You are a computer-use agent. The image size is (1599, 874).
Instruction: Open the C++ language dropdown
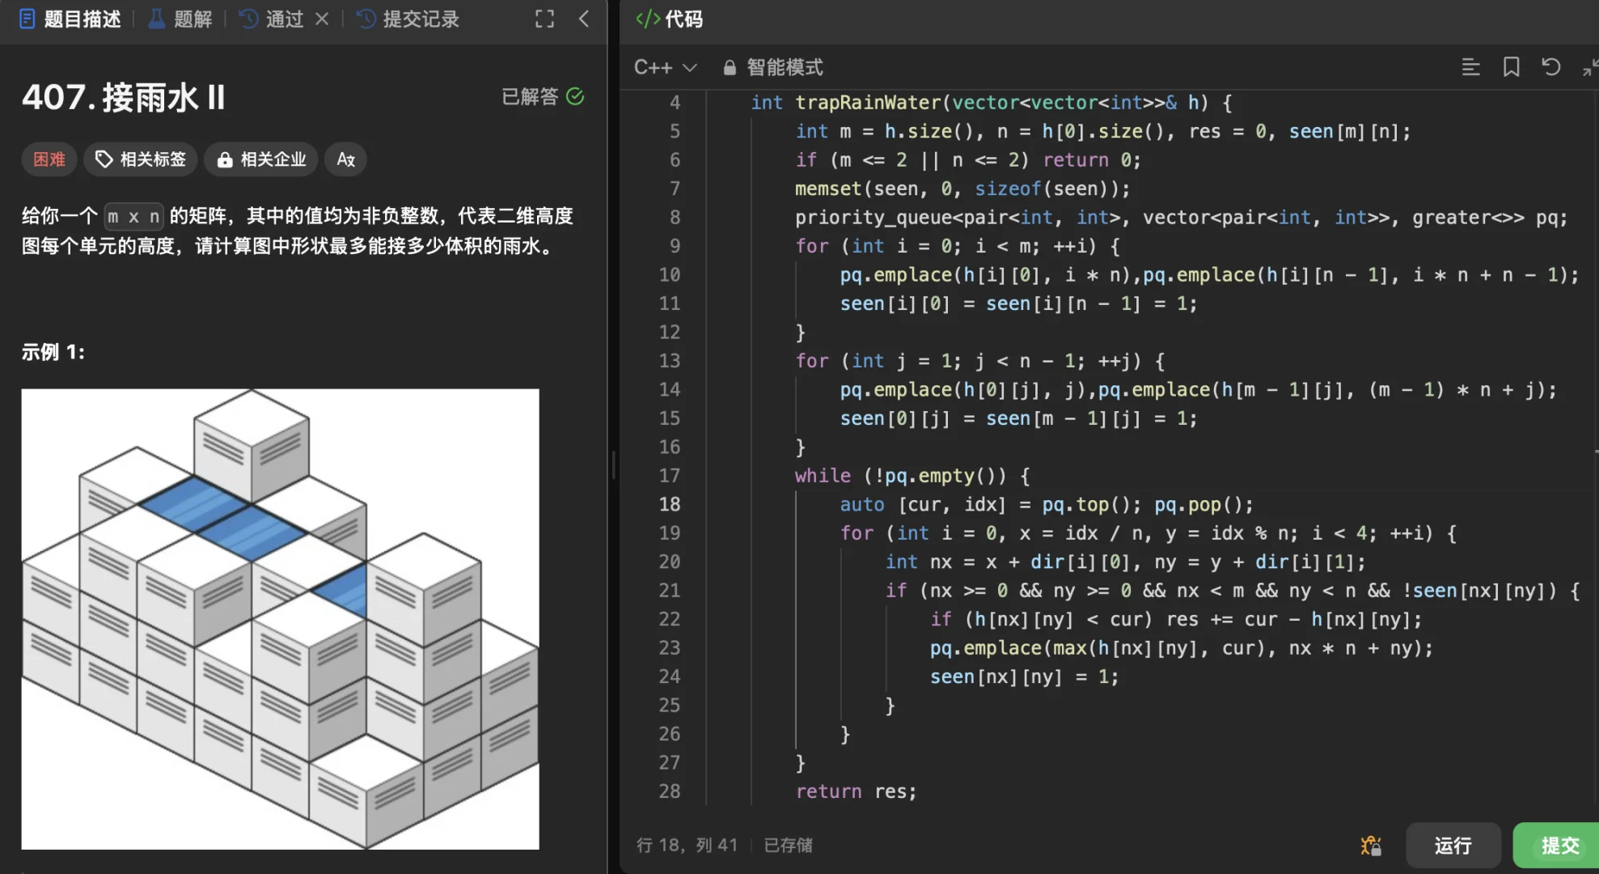tap(665, 67)
